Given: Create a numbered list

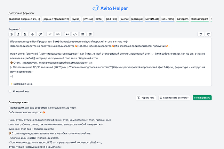Looking at the screenshot, I should coord(90,34).
